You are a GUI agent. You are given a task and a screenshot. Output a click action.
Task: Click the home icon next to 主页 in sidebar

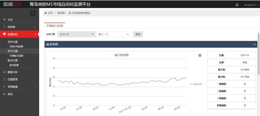5,20
